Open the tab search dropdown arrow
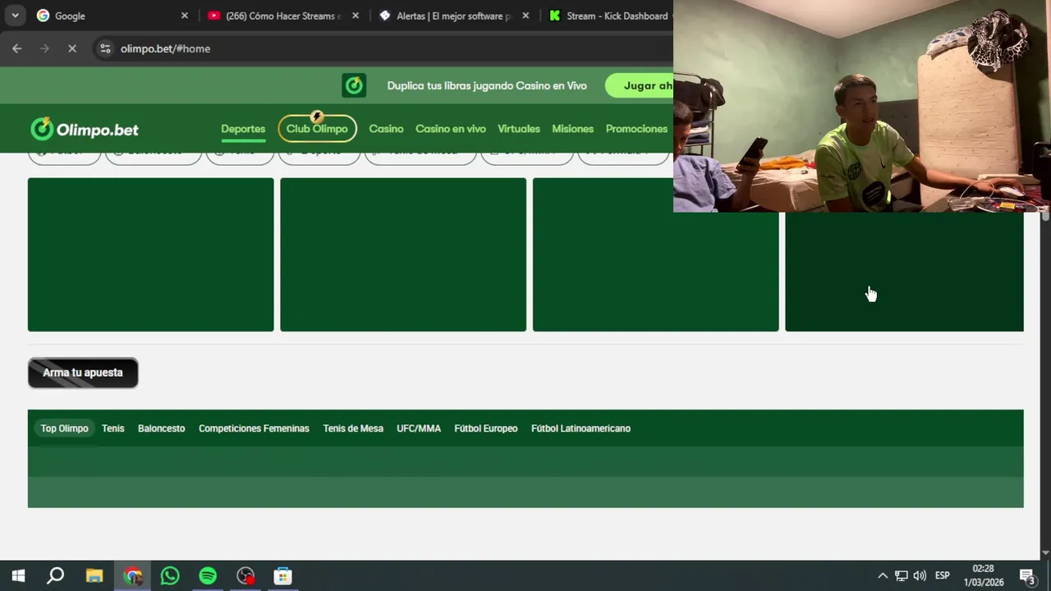The height and width of the screenshot is (591, 1051). [x=15, y=16]
